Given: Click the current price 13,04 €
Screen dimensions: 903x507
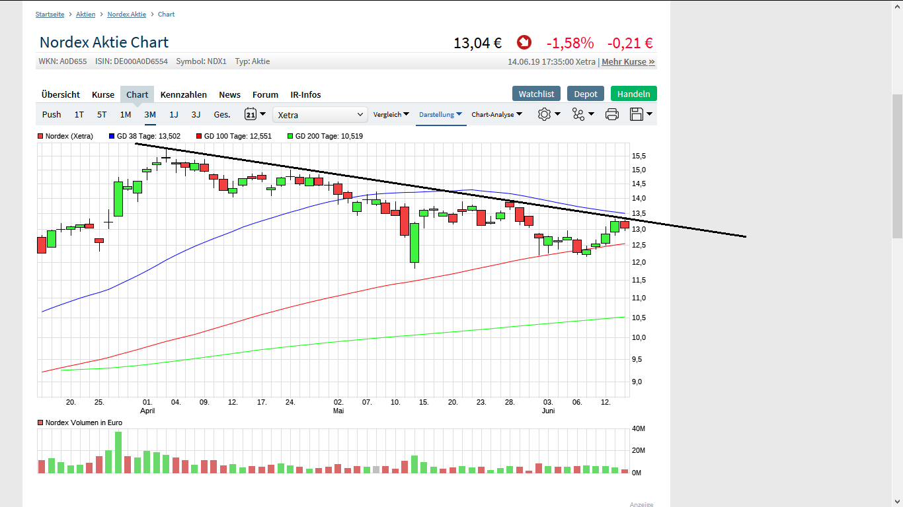Looking at the screenshot, I should tap(478, 43).
